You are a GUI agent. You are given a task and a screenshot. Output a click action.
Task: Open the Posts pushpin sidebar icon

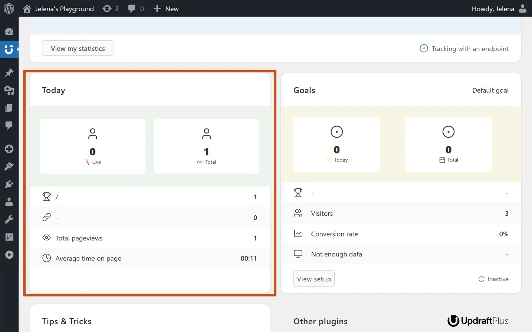coord(9,73)
